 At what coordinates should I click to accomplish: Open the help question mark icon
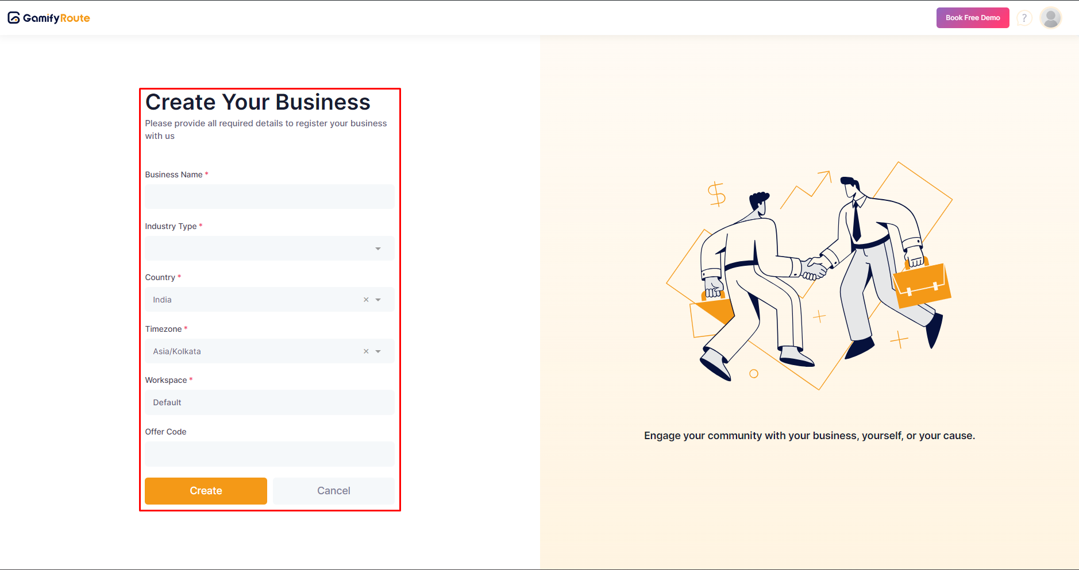tap(1024, 18)
